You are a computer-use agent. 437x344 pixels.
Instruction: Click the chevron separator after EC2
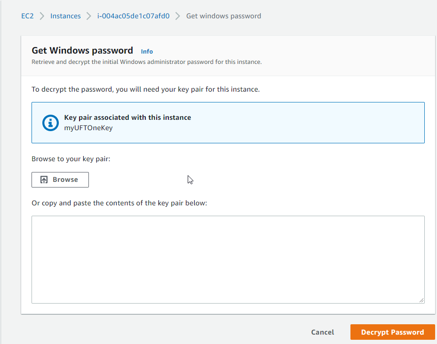[42, 16]
